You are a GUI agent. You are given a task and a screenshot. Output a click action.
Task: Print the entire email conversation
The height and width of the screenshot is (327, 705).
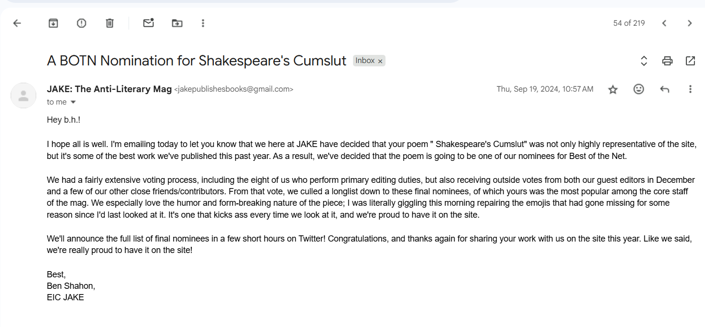(x=667, y=61)
